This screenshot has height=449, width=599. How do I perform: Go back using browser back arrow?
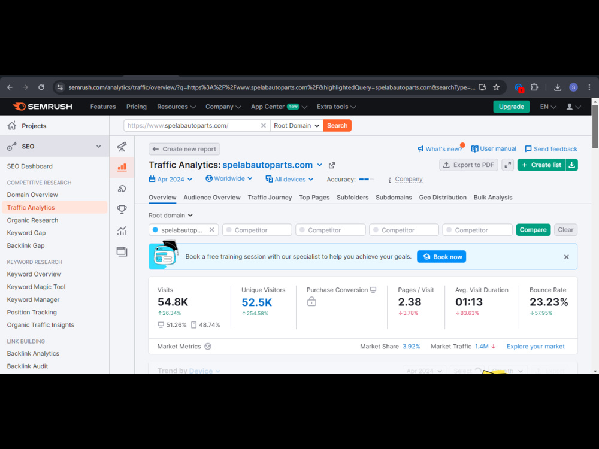click(10, 87)
